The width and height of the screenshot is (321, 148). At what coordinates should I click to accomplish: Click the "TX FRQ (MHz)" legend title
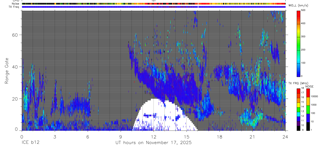coord(298,83)
